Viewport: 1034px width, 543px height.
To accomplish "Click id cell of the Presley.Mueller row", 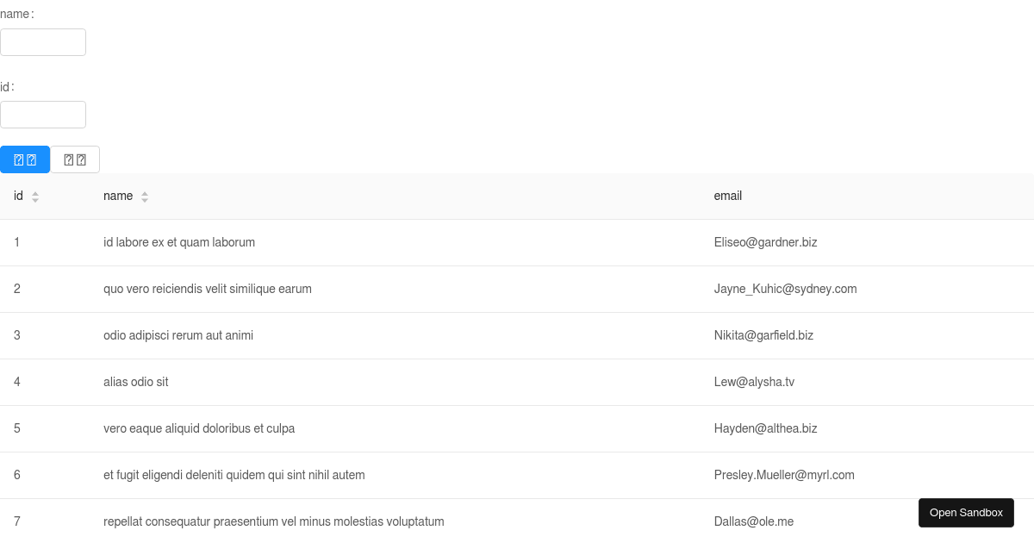I will click(45, 475).
